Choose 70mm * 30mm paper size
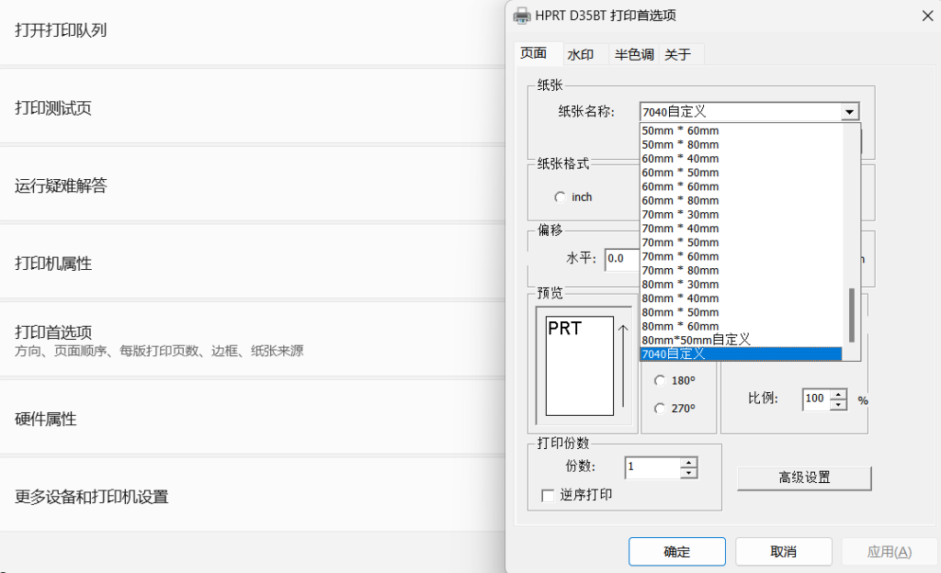The height and width of the screenshot is (573, 941). 742,215
